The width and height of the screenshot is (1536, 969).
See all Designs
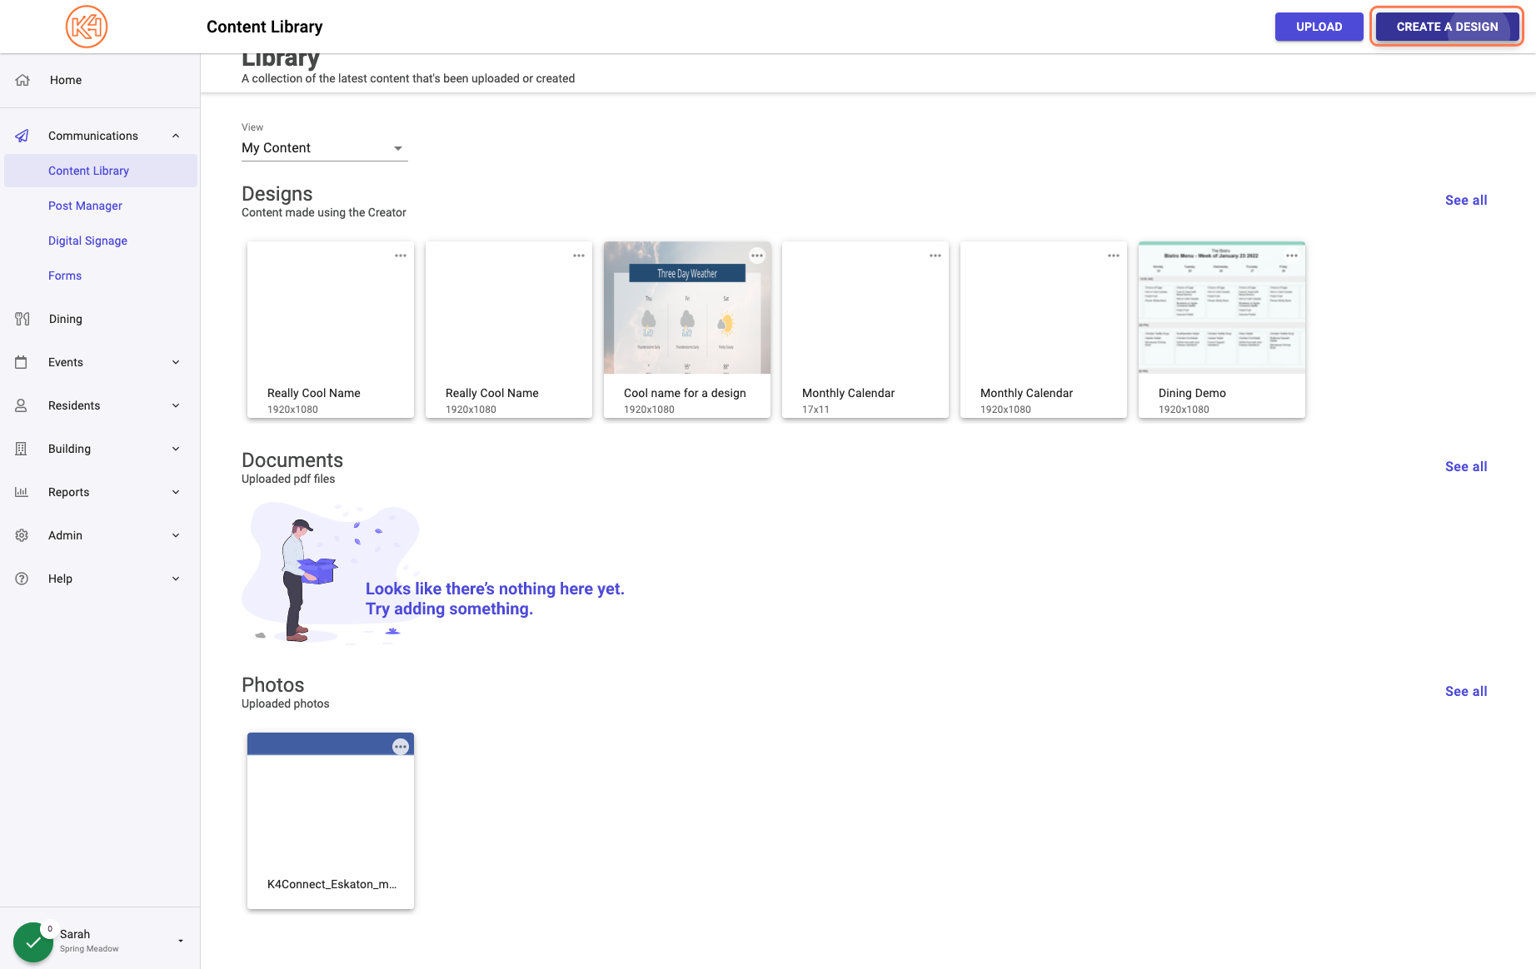1466,200
